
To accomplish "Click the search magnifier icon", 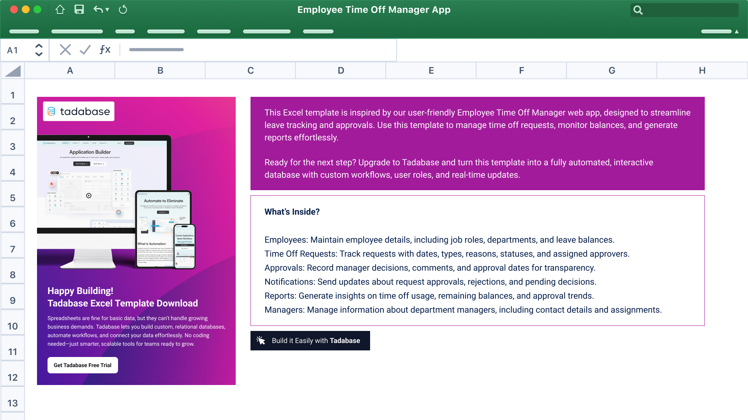I will click(x=638, y=10).
